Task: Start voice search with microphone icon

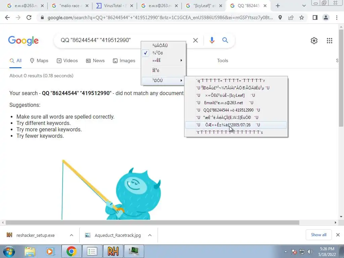Action: (x=212, y=40)
